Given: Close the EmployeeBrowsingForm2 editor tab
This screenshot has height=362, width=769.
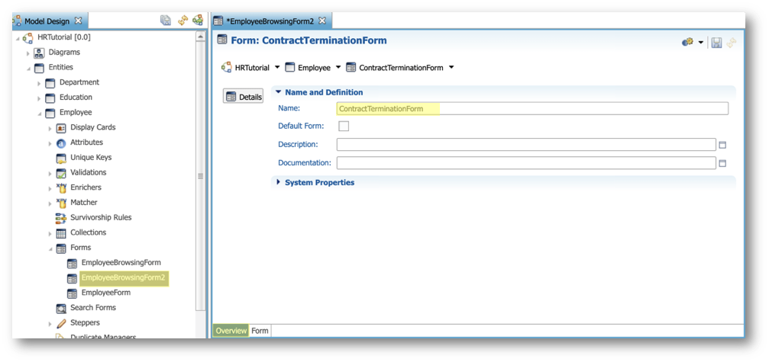Looking at the screenshot, I should (x=321, y=21).
